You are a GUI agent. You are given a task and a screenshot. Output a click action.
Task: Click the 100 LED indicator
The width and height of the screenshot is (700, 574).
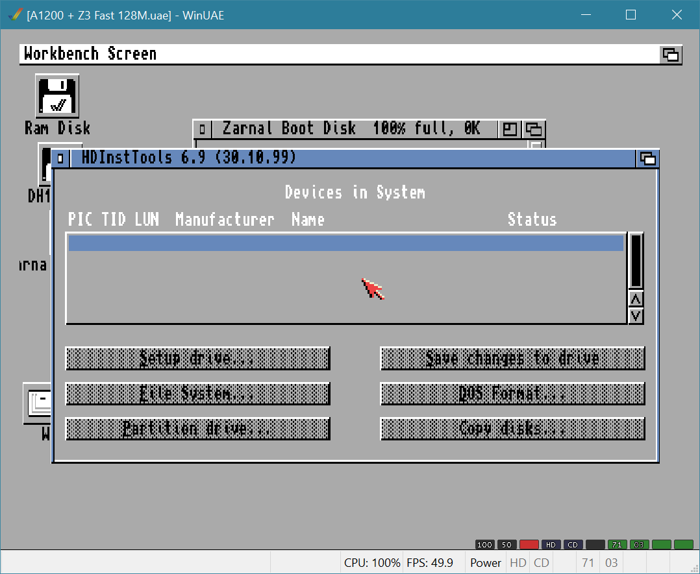[485, 545]
